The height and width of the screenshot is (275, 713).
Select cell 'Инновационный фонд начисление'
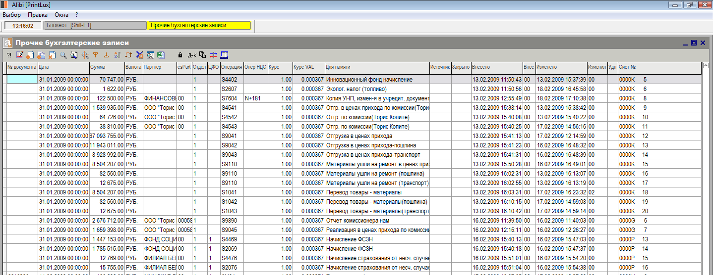(377, 79)
